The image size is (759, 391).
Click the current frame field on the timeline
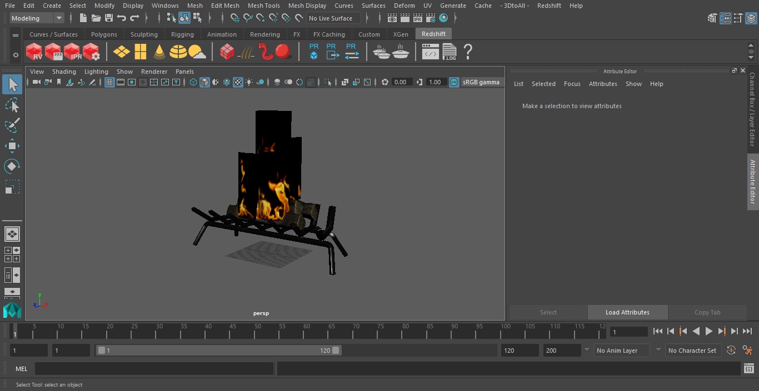629,332
